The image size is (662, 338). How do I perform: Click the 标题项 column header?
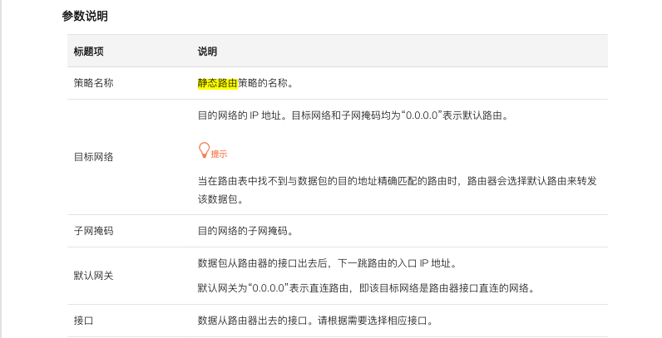(88, 51)
